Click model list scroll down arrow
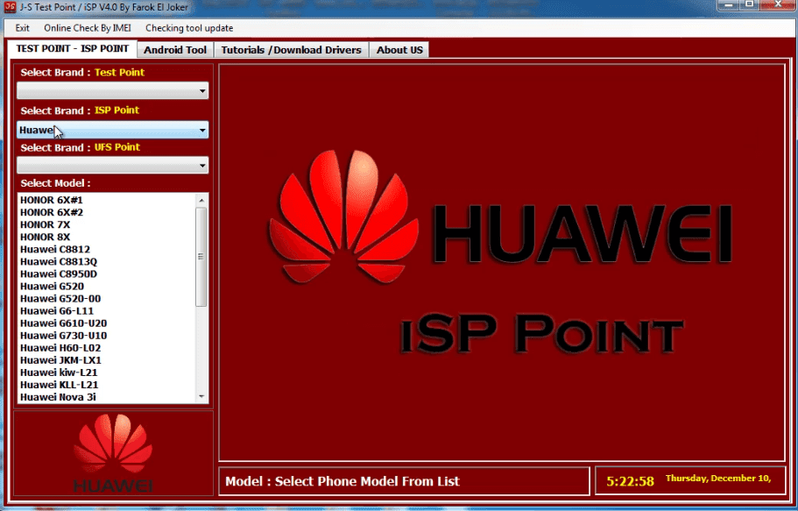 pyautogui.click(x=201, y=396)
